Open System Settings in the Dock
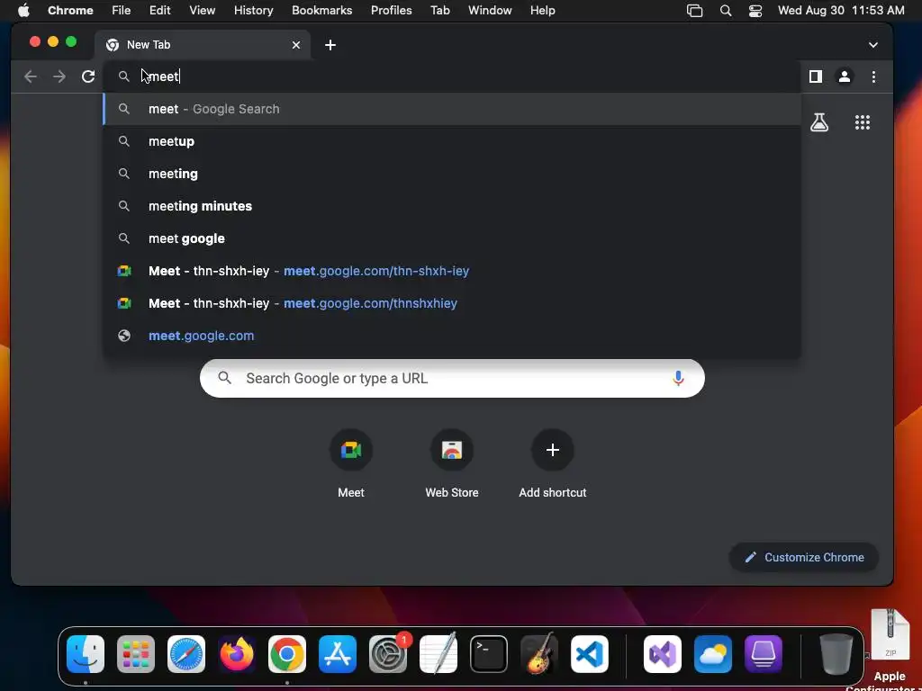 pos(388,653)
